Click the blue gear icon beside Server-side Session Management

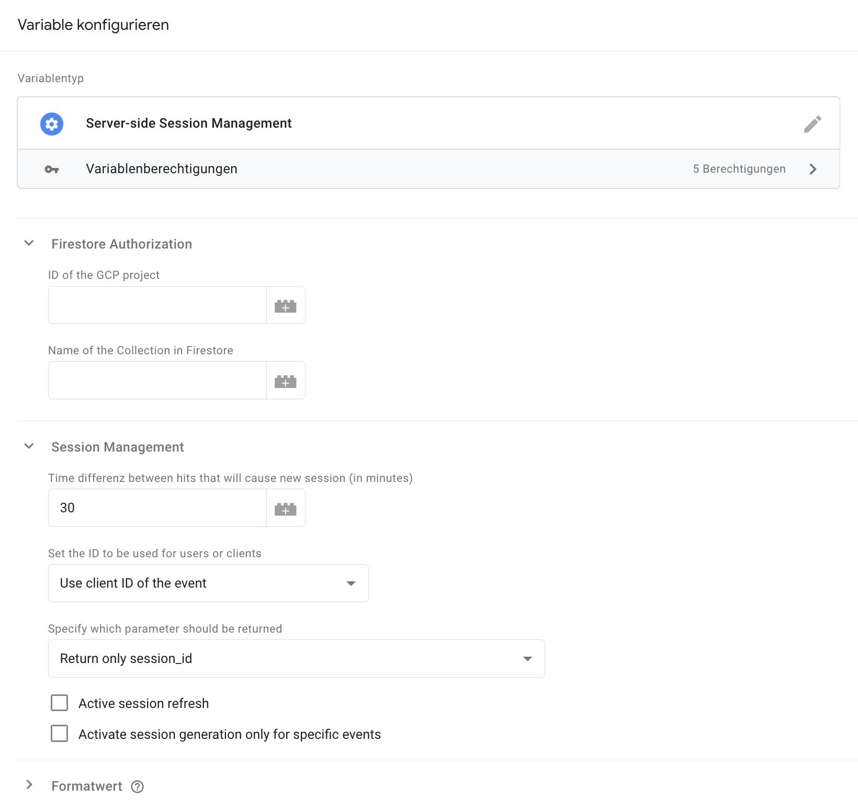click(x=51, y=123)
